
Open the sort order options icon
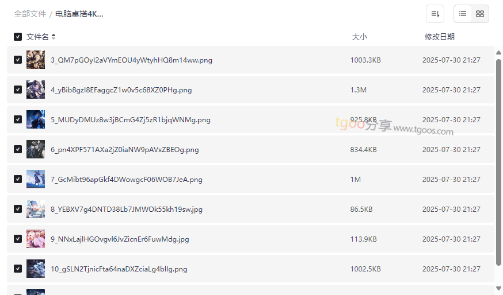click(x=435, y=14)
